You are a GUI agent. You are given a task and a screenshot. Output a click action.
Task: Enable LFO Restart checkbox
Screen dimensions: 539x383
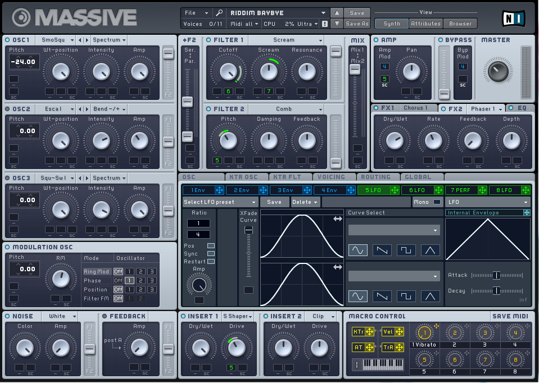(x=211, y=261)
